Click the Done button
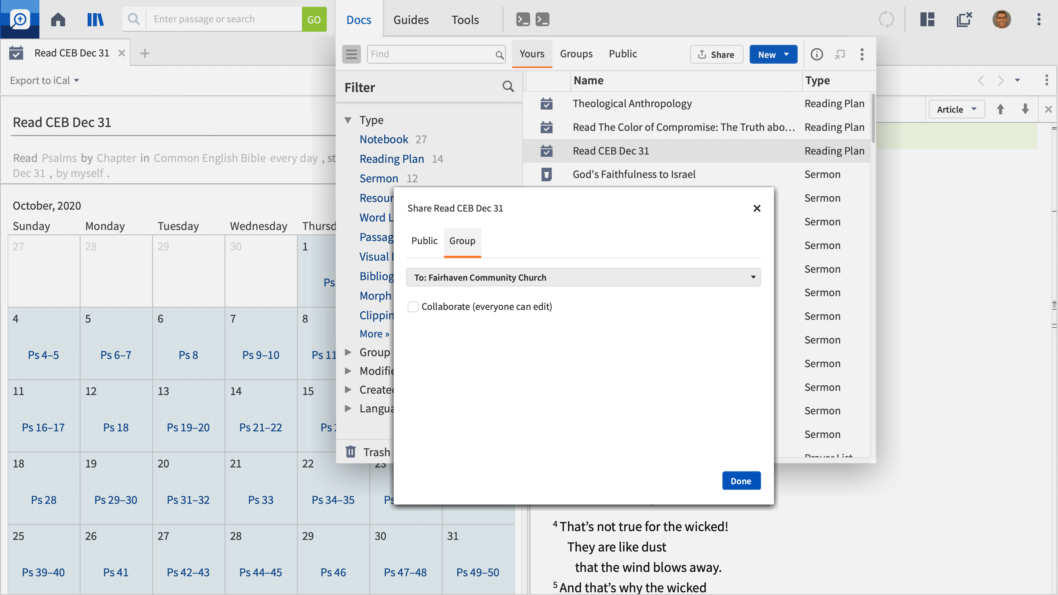This screenshot has width=1058, height=595. [x=741, y=481]
